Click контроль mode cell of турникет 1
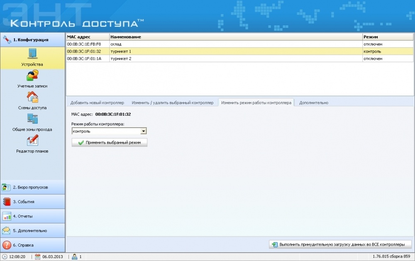The height and width of the screenshot is (261, 415). pyautogui.click(x=388, y=51)
